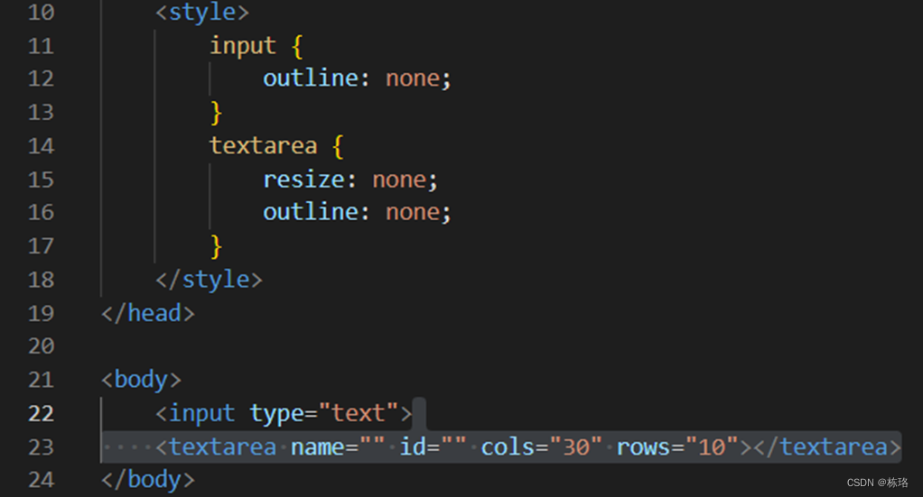Click the "30" cols value

[x=575, y=447]
